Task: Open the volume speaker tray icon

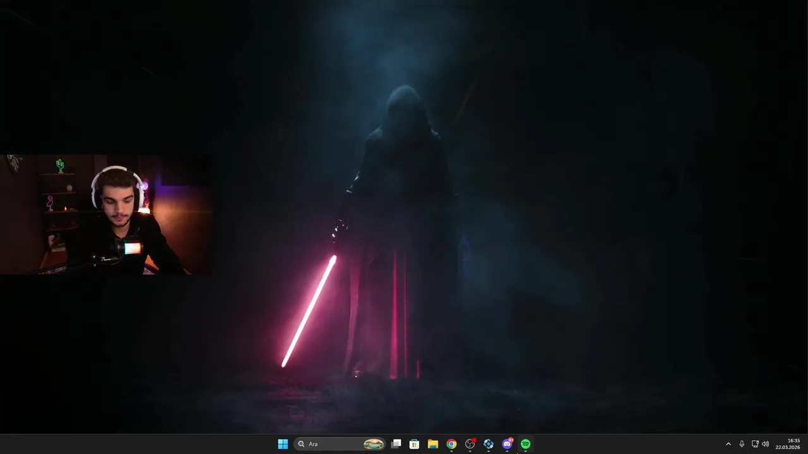Action: (765, 444)
